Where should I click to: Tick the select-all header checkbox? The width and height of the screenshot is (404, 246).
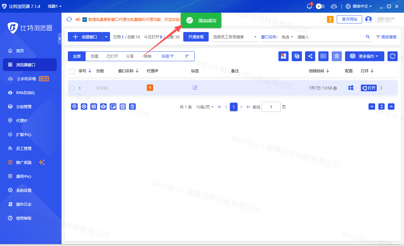point(72,71)
